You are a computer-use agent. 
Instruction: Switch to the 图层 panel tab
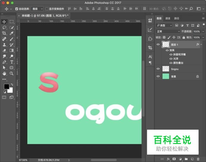click(159, 18)
